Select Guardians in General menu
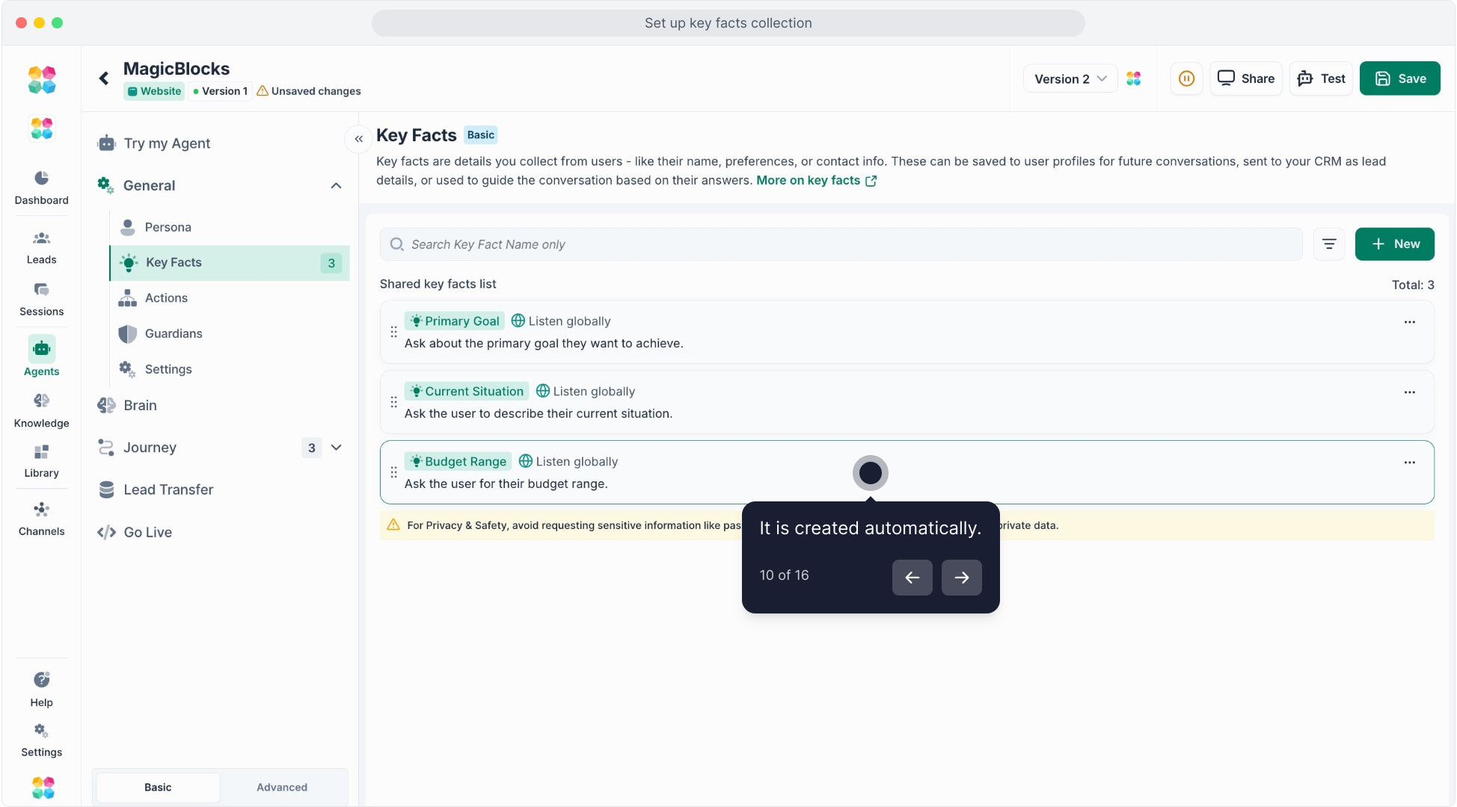Image resolution: width=1457 pixels, height=807 pixels. pyautogui.click(x=174, y=333)
